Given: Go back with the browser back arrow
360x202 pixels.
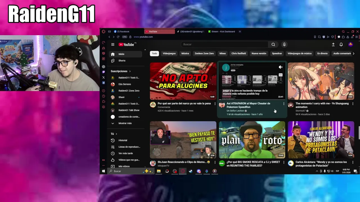Looking at the screenshot, I should [109, 37].
